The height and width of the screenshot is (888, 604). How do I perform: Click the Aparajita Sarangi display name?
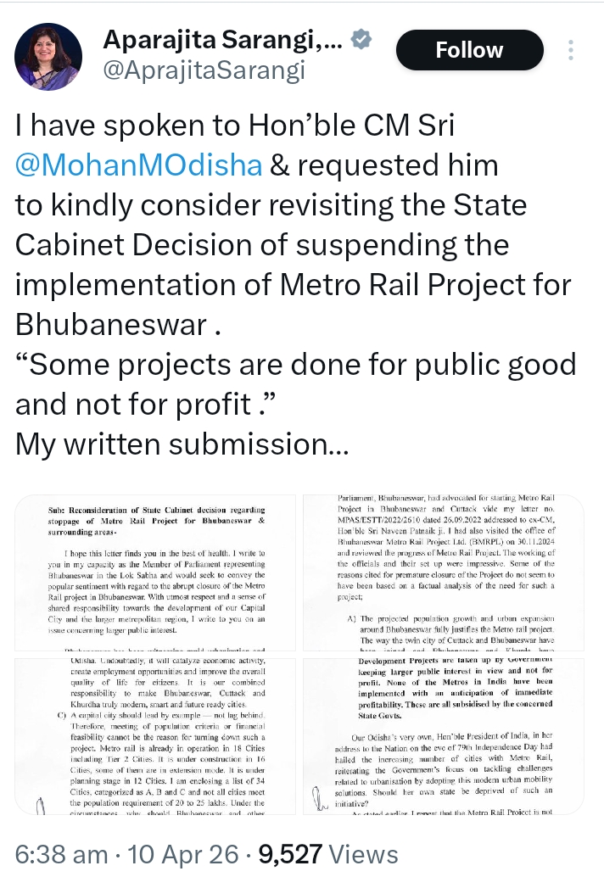pyautogui.click(x=223, y=38)
